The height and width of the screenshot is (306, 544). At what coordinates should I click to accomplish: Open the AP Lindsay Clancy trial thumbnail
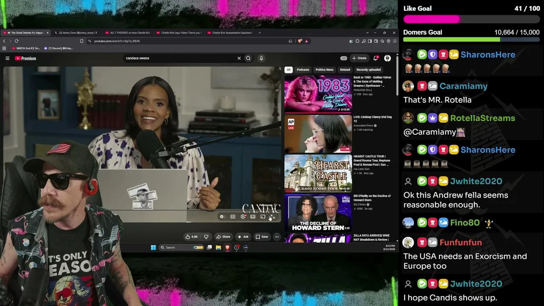point(318,133)
